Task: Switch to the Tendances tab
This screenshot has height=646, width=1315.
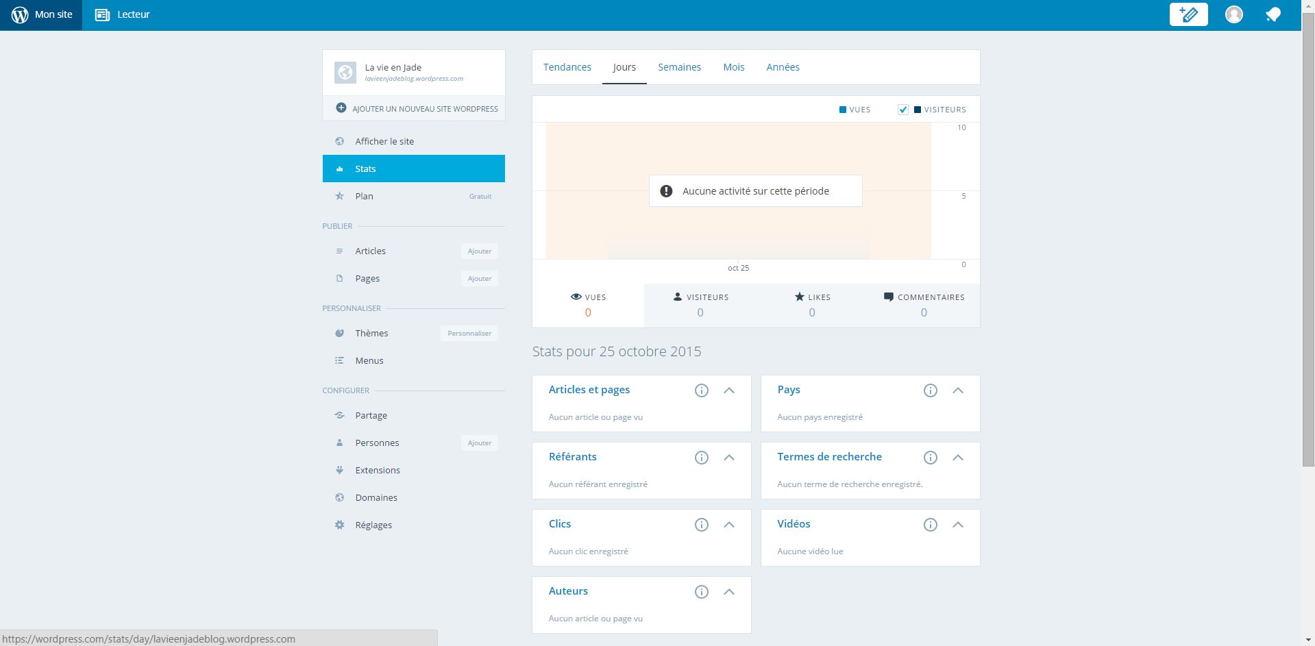Action: 567,67
